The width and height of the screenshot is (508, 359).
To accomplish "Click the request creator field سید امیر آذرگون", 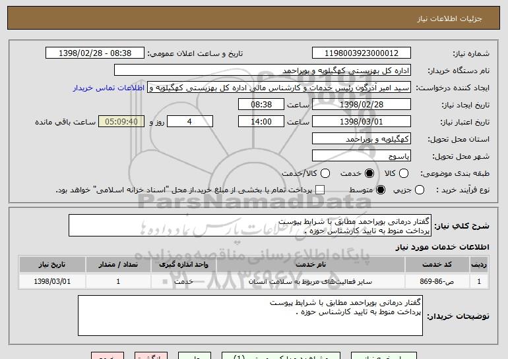I will [279, 88].
